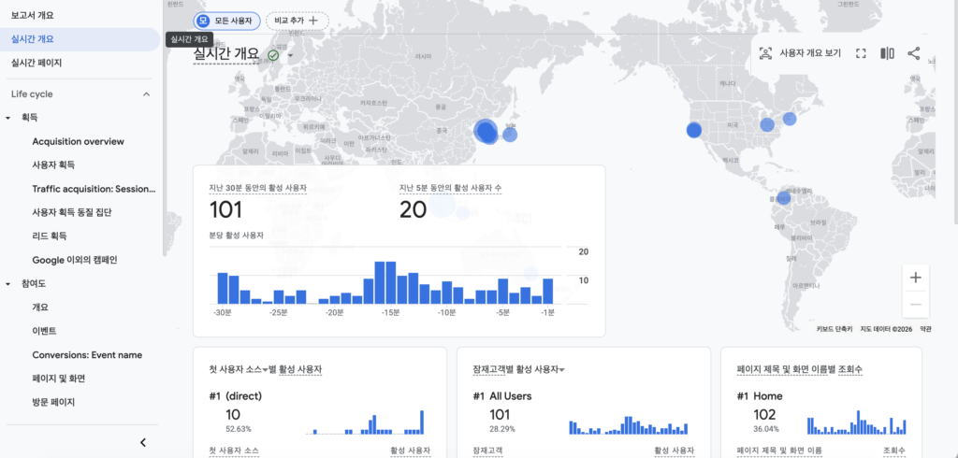This screenshot has height=458, width=958.
Task: Collapse sidebar with left chevron
Action: 143,442
